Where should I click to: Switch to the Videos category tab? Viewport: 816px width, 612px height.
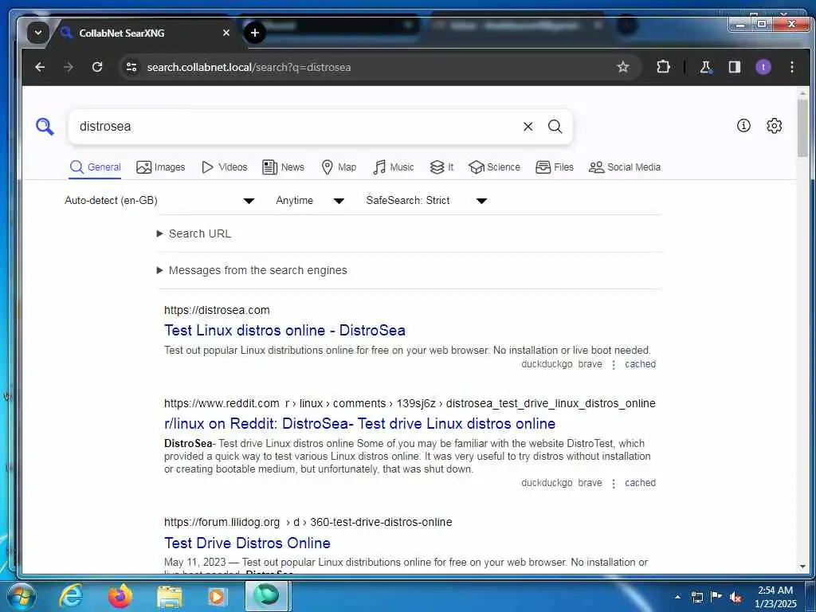(x=224, y=167)
